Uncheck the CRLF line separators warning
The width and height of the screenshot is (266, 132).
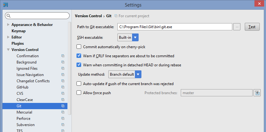point(79,56)
